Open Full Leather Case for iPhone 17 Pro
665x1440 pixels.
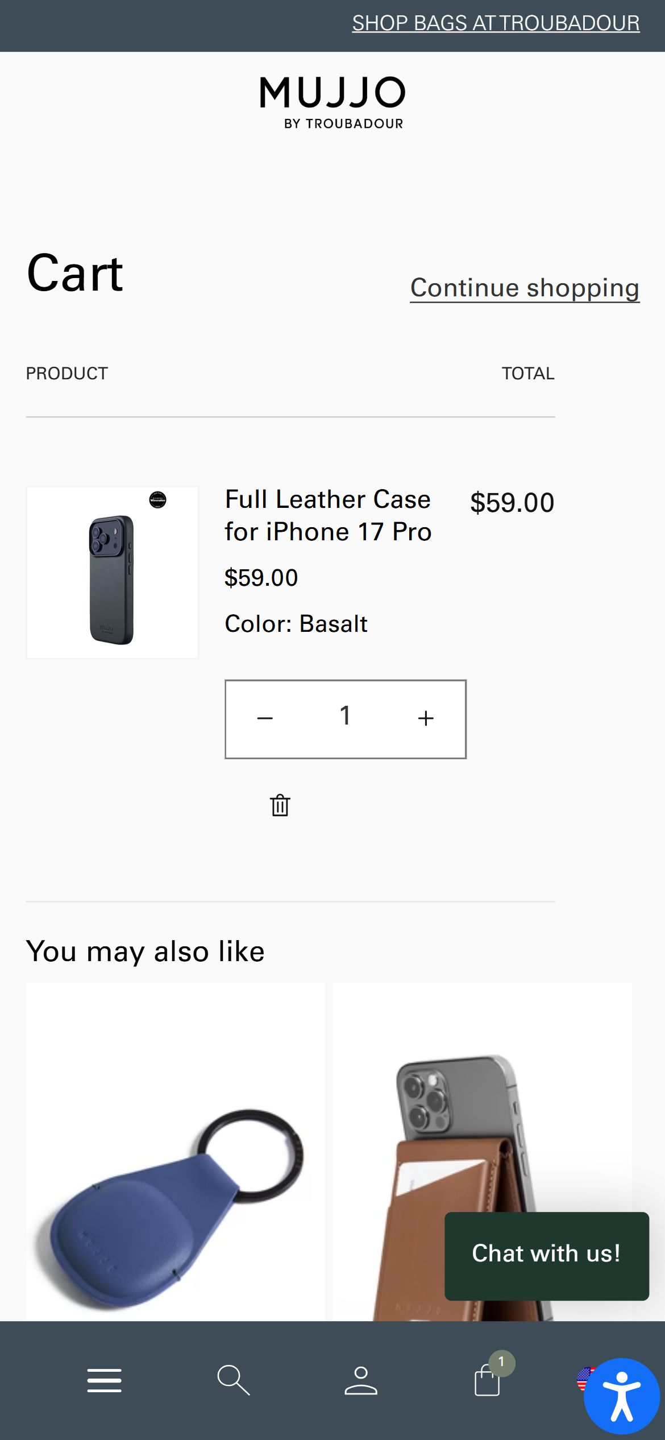[328, 515]
